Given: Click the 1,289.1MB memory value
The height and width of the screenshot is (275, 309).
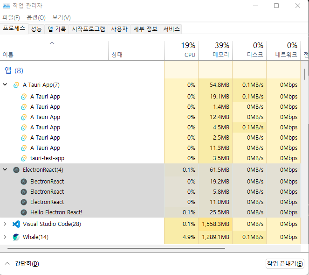Looking at the screenshot, I should click(x=216, y=237).
